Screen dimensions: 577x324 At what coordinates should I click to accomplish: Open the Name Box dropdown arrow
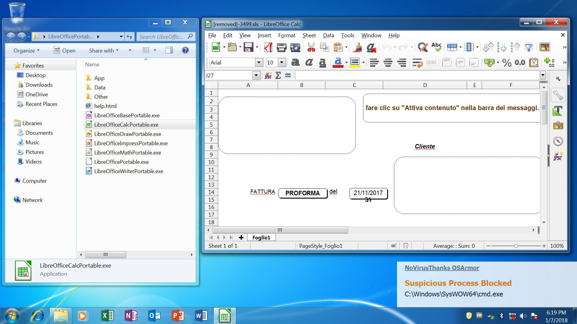tap(256, 75)
